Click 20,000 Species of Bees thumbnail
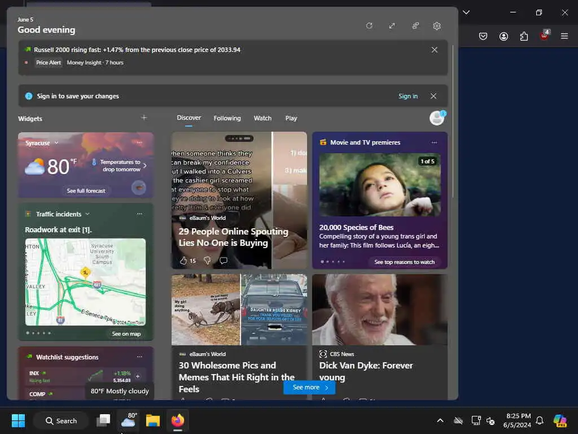Image resolution: width=578 pixels, height=434 pixels. pyautogui.click(x=380, y=185)
